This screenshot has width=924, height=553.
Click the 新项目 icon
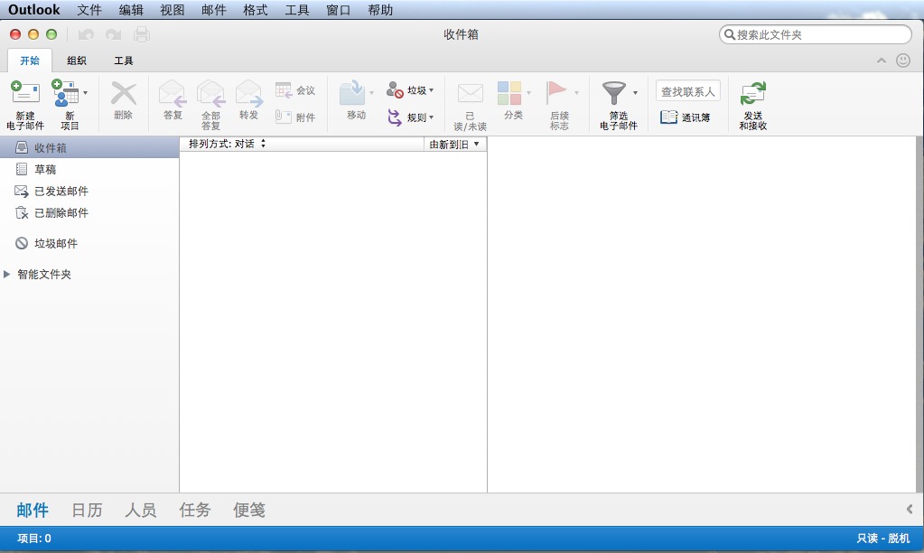[65, 93]
